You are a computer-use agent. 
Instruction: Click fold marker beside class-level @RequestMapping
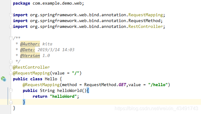pyautogui.click(x=11, y=73)
